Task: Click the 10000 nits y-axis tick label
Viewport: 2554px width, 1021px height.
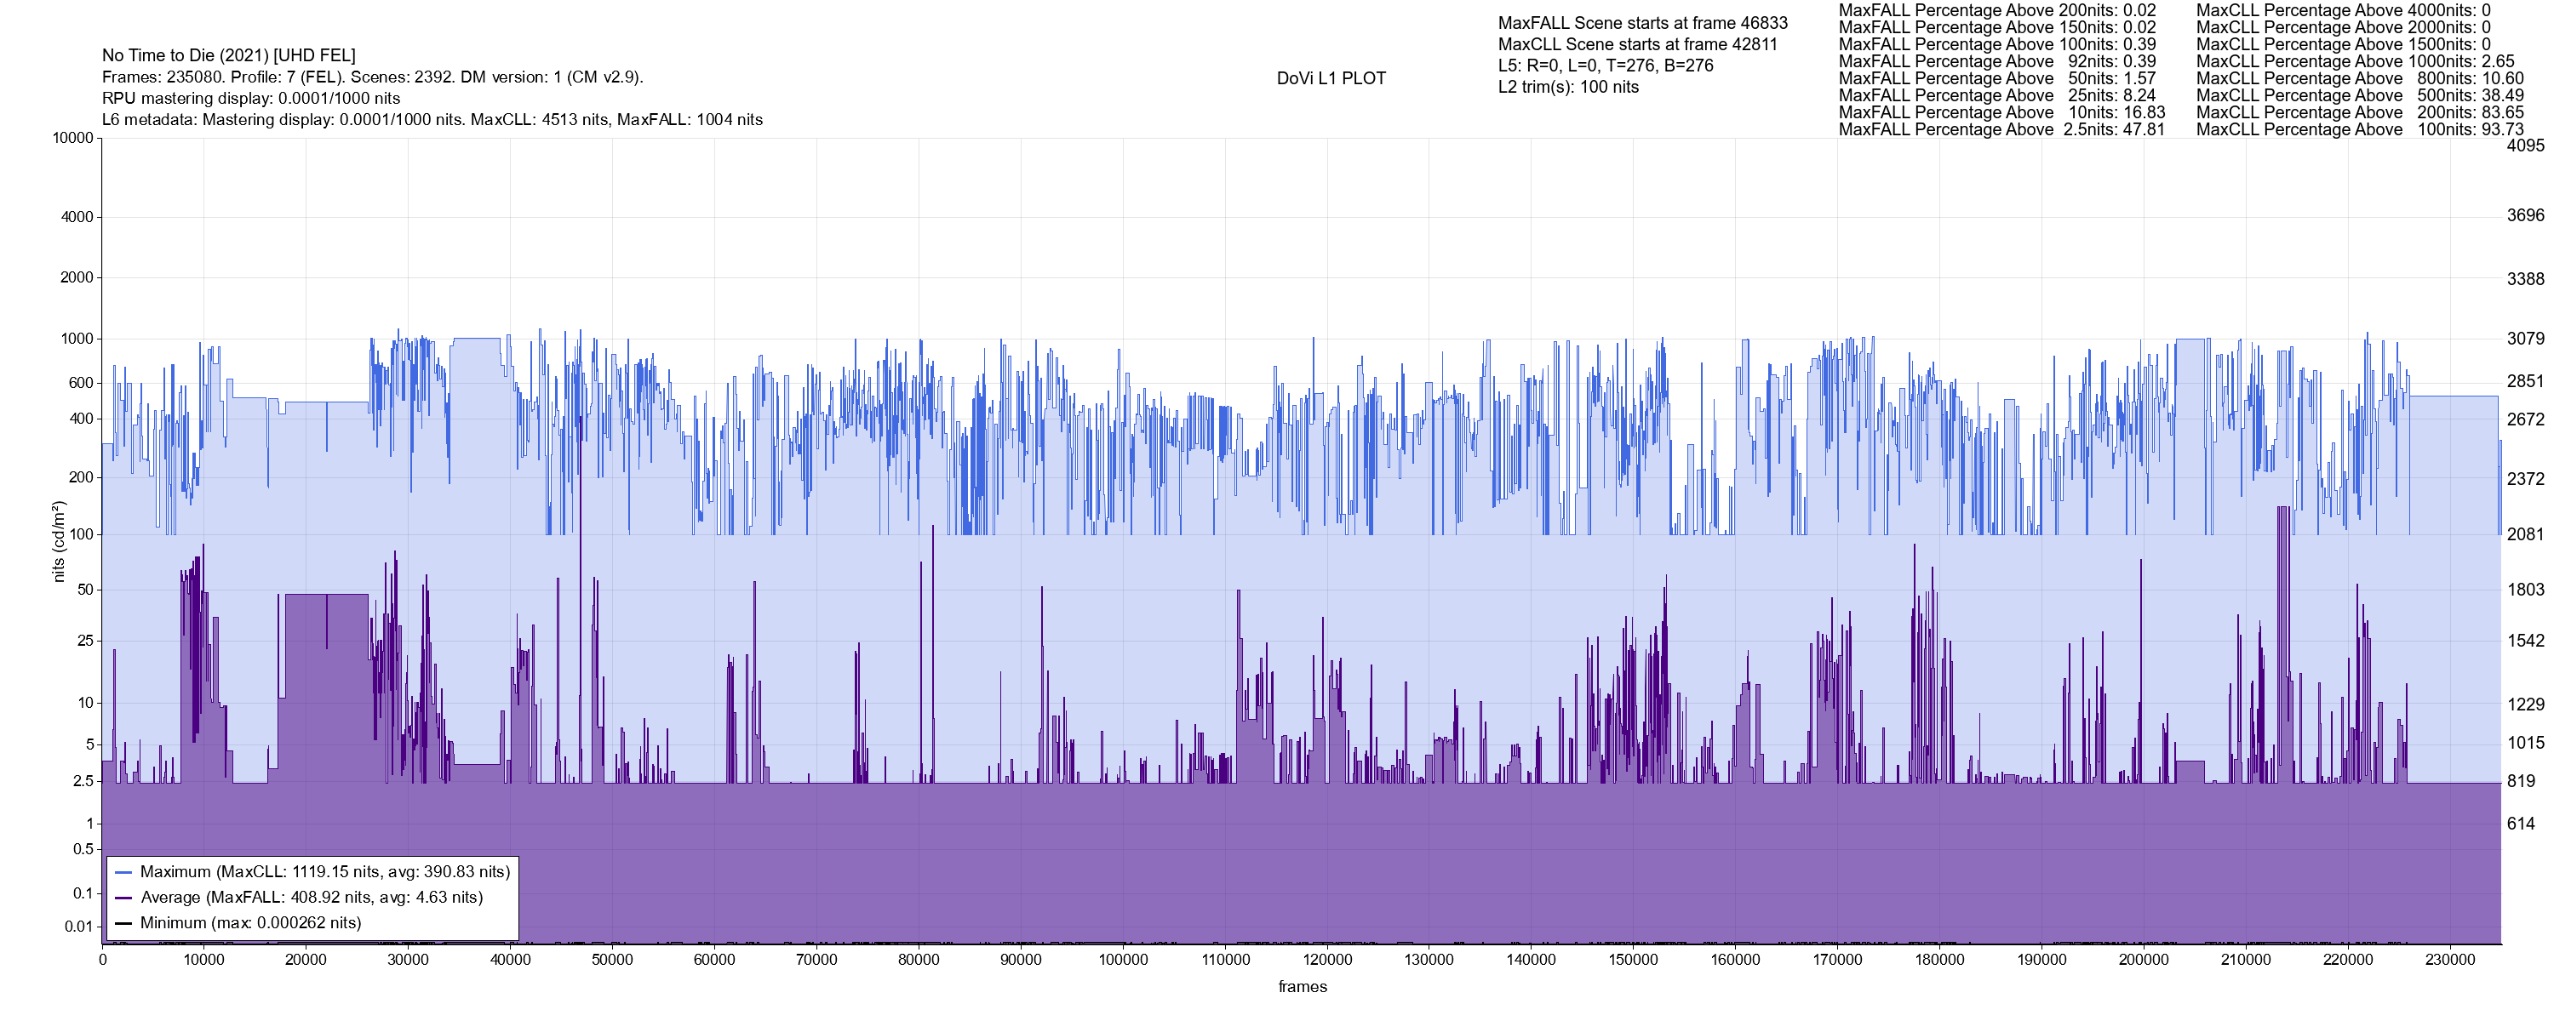Action: click(72, 138)
